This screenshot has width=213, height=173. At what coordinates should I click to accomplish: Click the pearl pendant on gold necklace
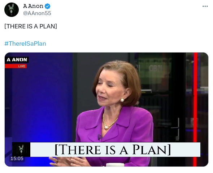click(x=106, y=128)
